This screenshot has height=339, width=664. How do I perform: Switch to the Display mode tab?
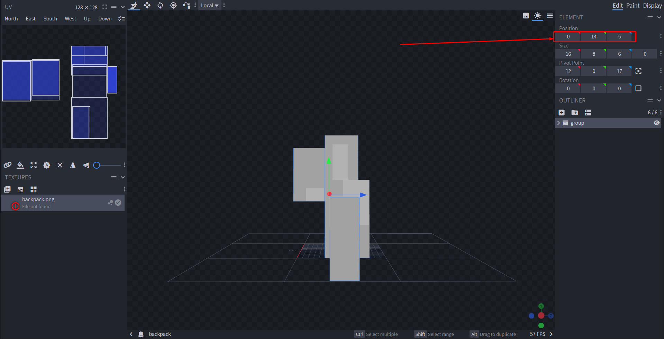[x=652, y=6]
